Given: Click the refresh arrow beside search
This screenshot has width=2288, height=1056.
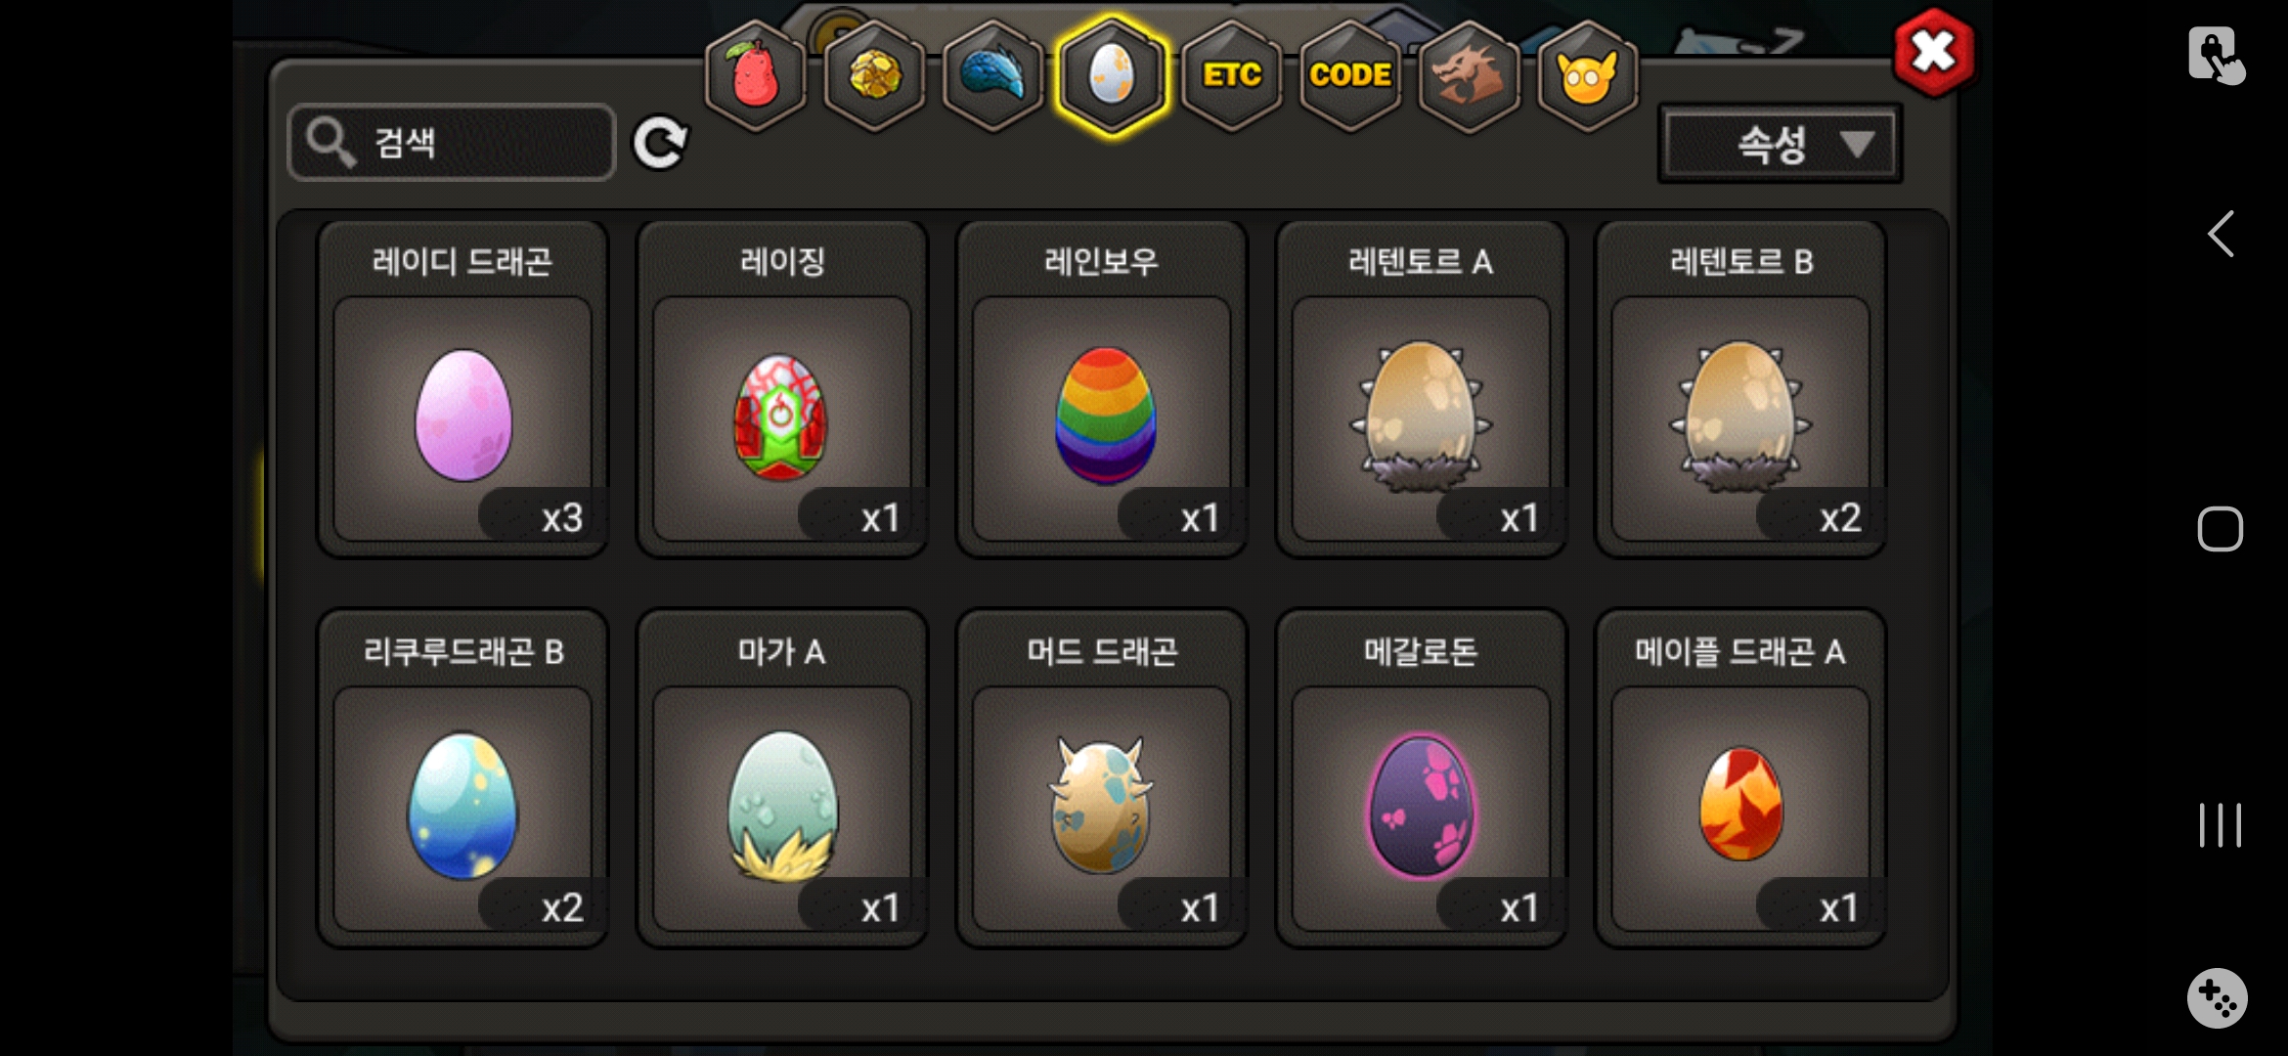Looking at the screenshot, I should [x=660, y=144].
